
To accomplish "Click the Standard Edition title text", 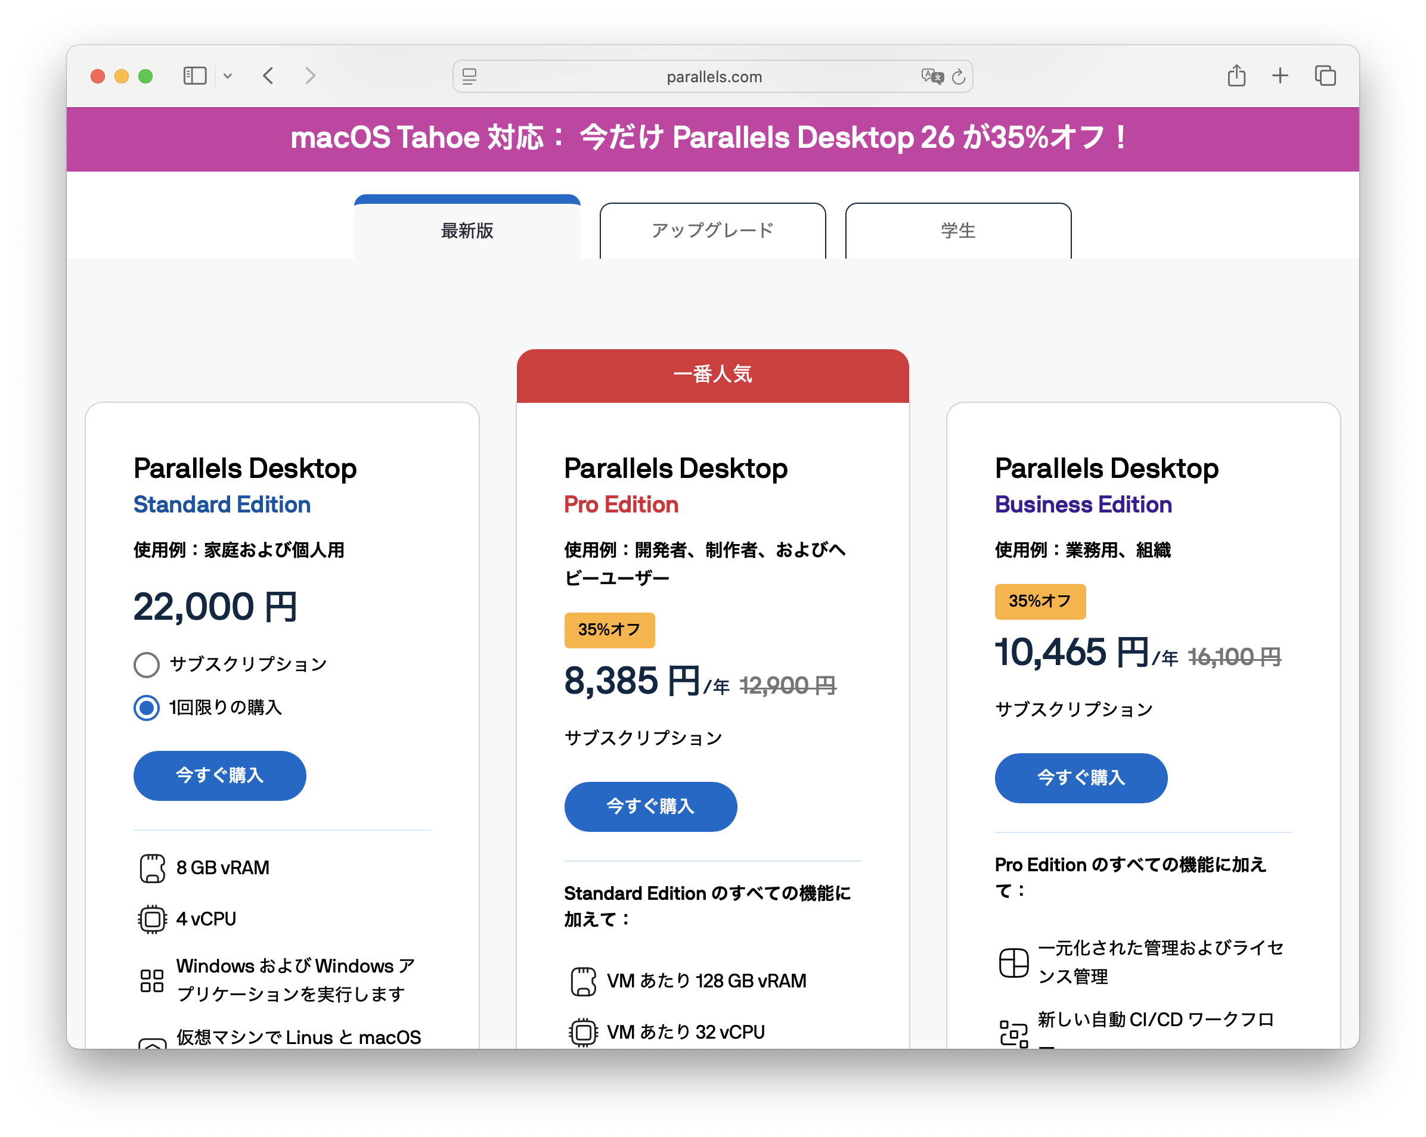I will 222,504.
